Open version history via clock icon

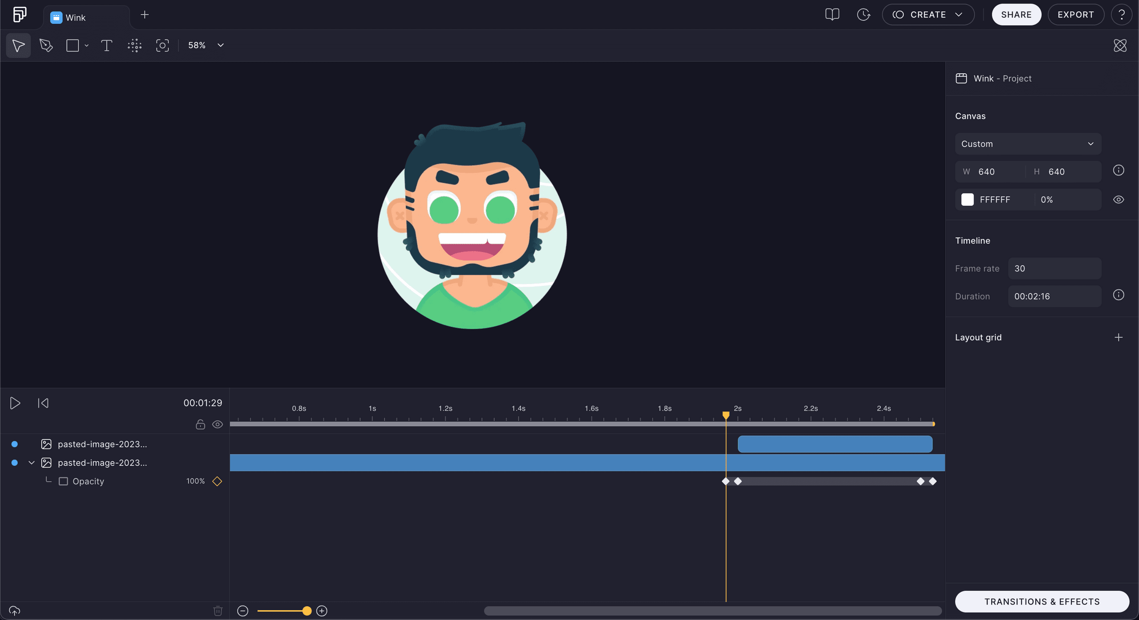(863, 14)
